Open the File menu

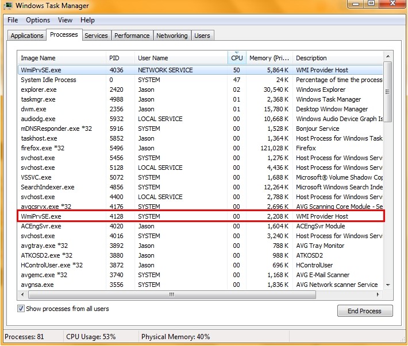(13, 20)
